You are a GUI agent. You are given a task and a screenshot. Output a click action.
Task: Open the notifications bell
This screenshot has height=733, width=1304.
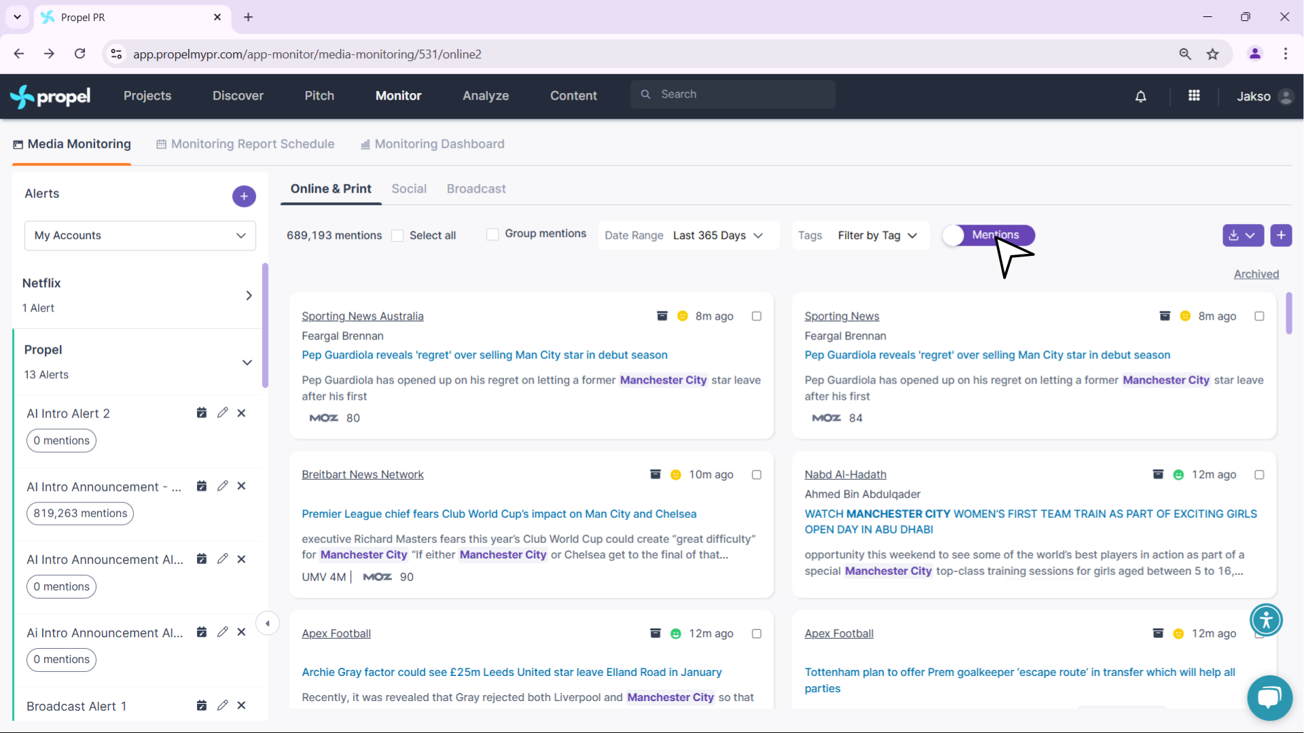click(1141, 96)
